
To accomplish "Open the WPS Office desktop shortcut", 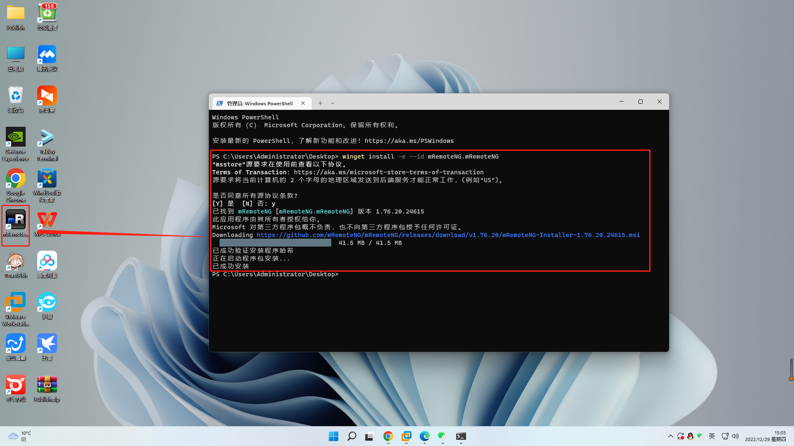I will (47, 220).
